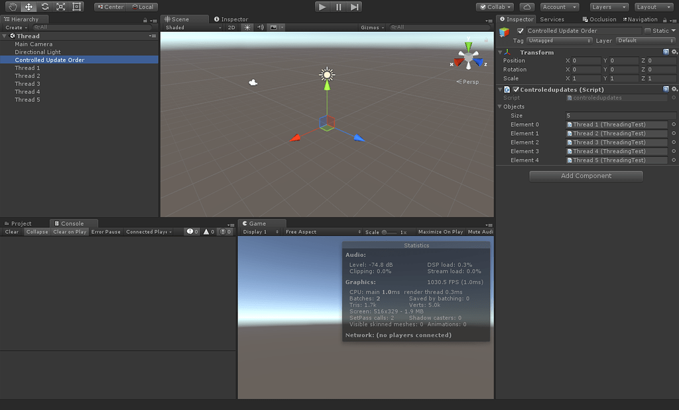Click the Add Component button
This screenshot has width=679, height=410.
point(586,176)
